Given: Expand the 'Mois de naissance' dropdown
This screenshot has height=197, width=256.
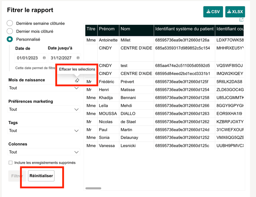Looking at the screenshot, I should click(x=44, y=88).
